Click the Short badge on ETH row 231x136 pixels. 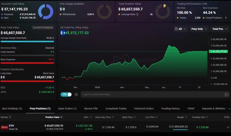click(x=4, y=127)
